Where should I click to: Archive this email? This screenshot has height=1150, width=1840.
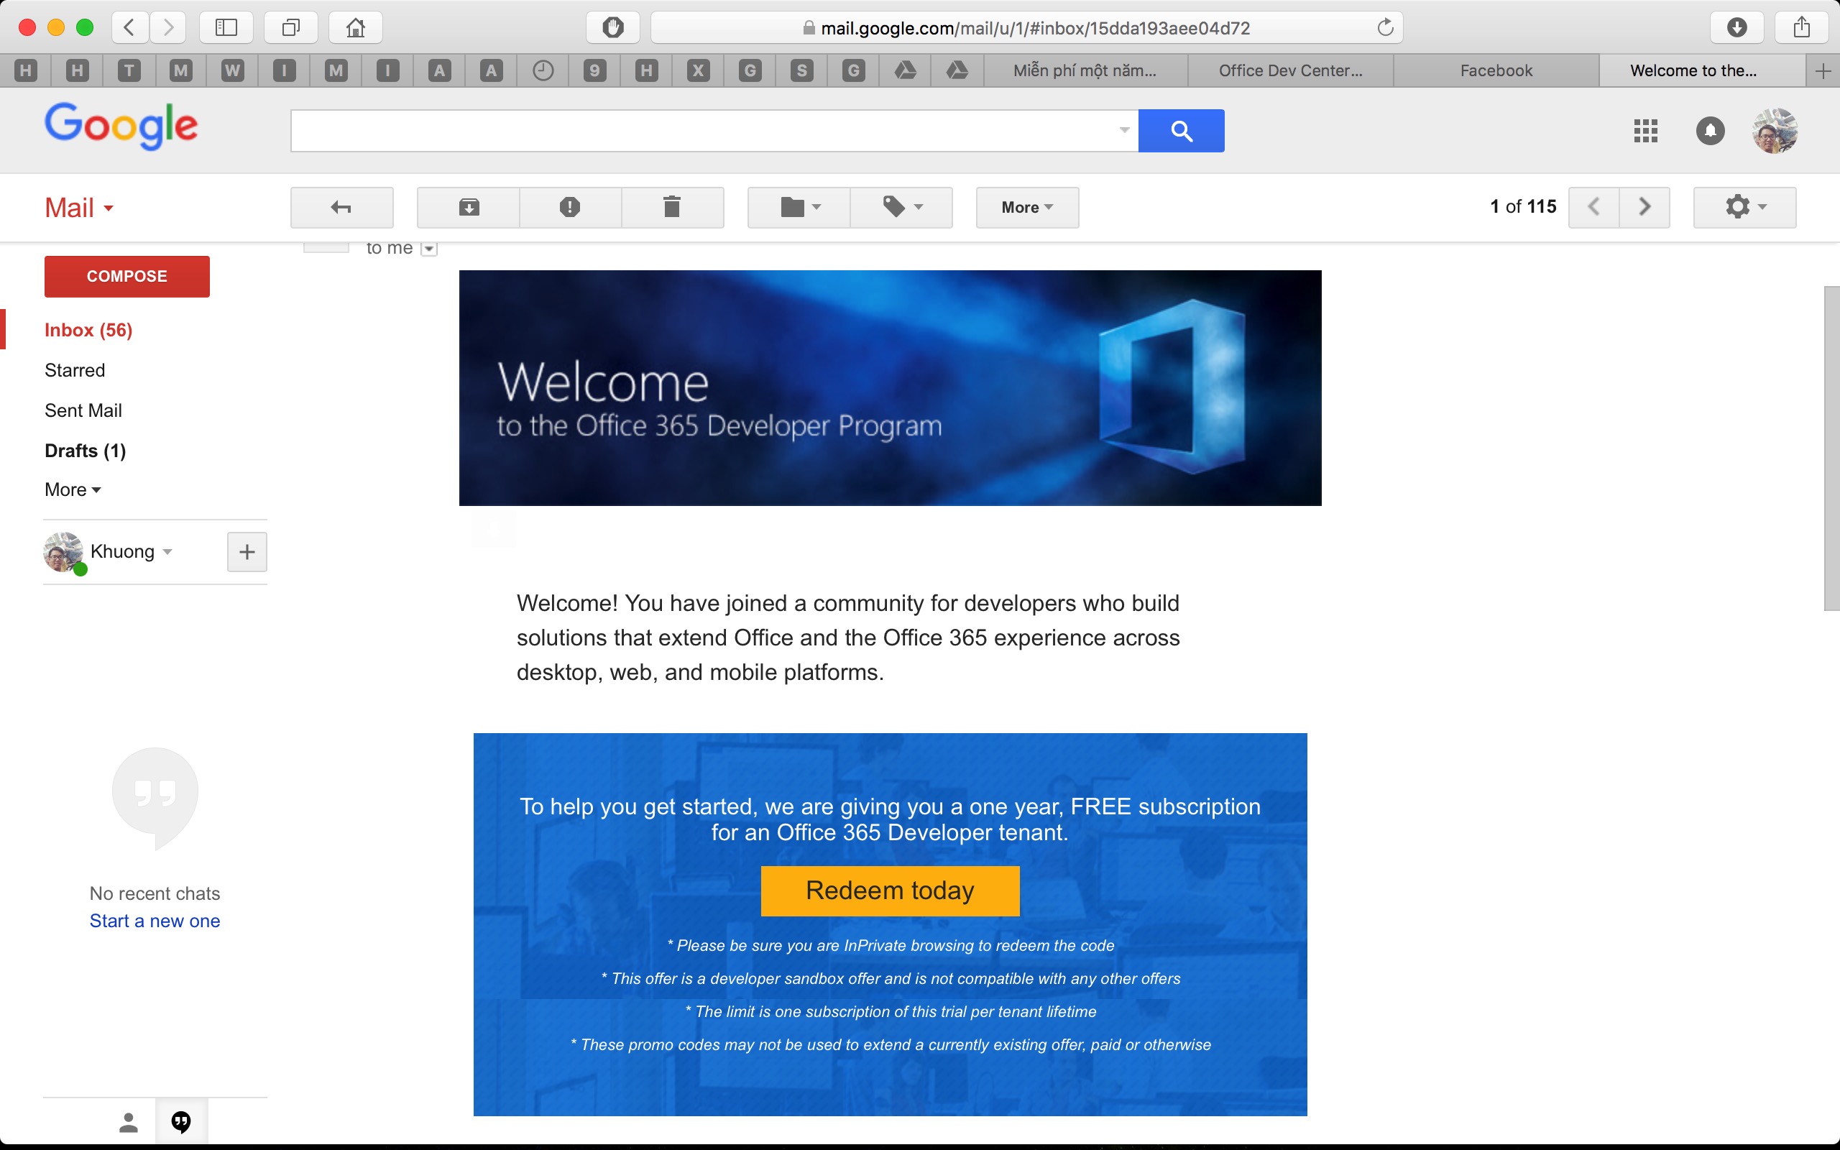469,207
